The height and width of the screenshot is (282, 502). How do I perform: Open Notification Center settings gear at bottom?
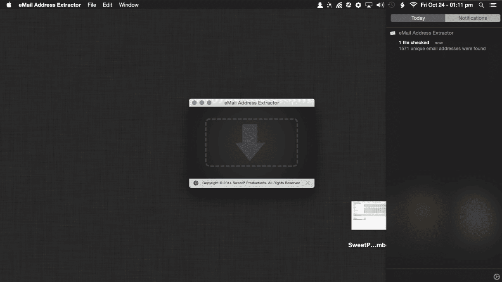(x=497, y=276)
